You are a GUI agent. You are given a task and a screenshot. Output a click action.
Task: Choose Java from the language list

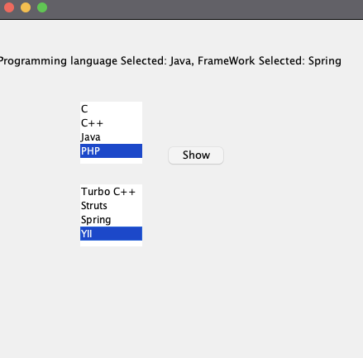coord(111,137)
